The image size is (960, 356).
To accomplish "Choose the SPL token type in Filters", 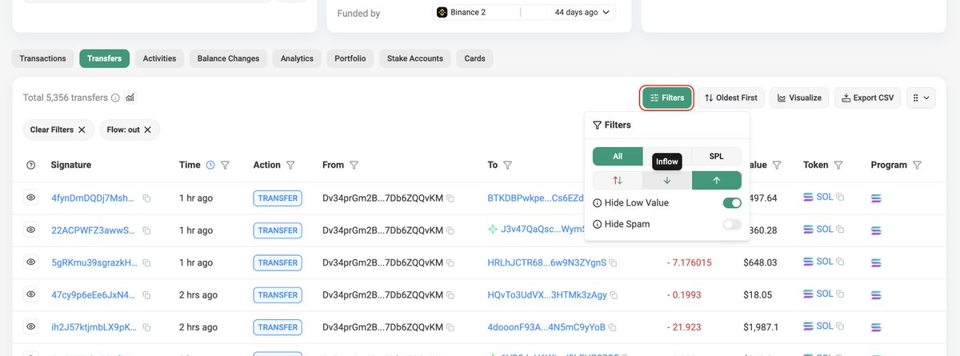I will tap(716, 157).
